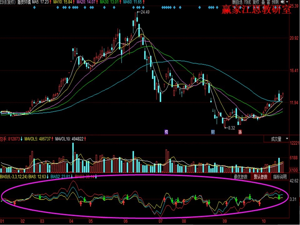Toggle 均线 moving average display
The width and height of the screenshot is (300, 225).
[248, 2]
